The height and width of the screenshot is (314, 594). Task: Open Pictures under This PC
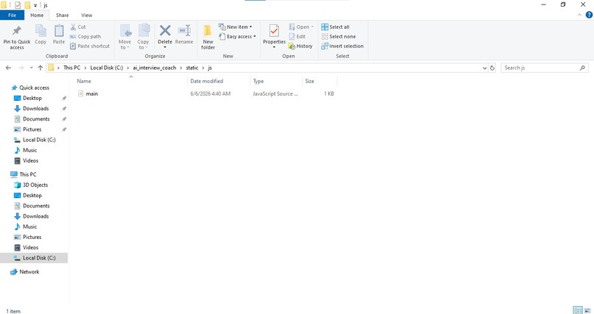[x=32, y=238]
